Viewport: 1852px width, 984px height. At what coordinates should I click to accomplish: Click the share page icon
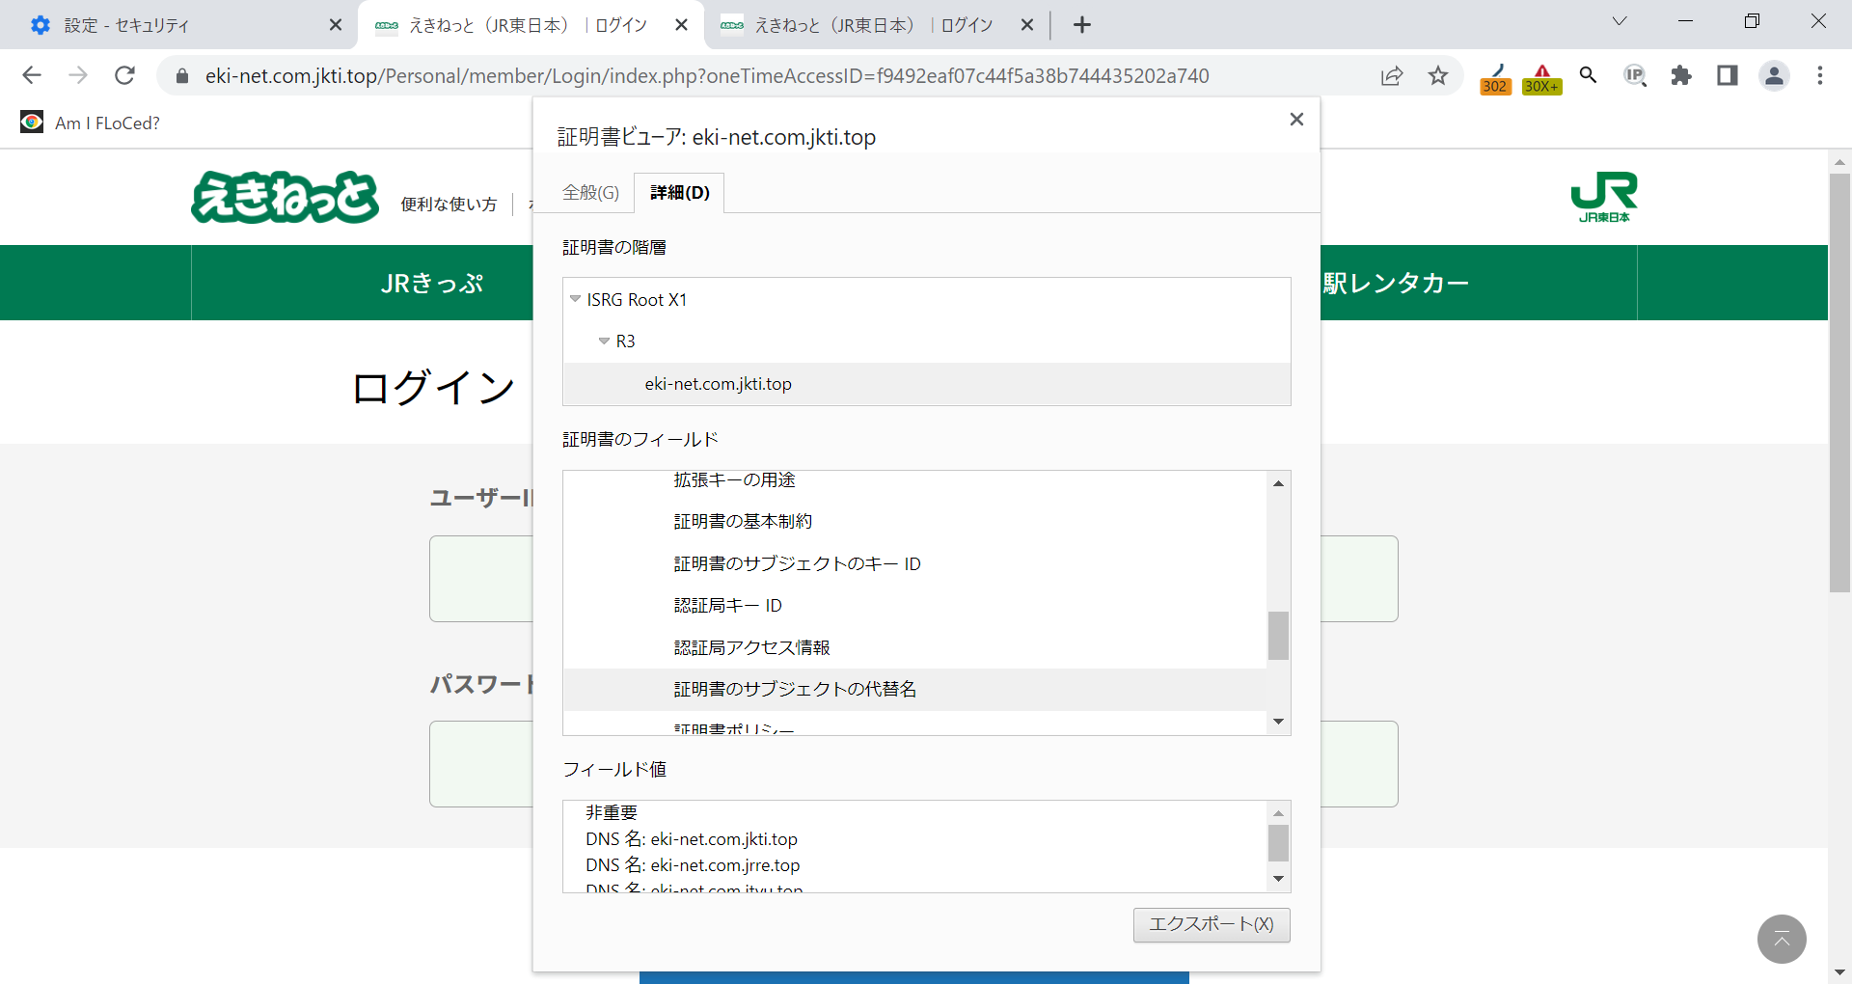point(1392,75)
